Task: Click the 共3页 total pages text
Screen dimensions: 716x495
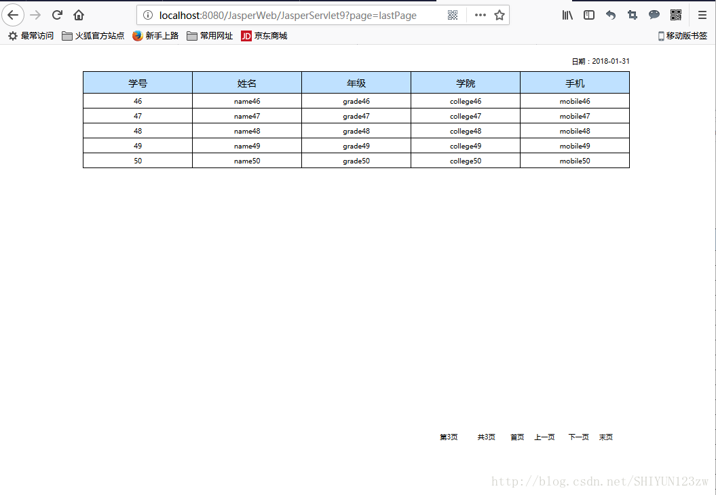Action: (487, 437)
